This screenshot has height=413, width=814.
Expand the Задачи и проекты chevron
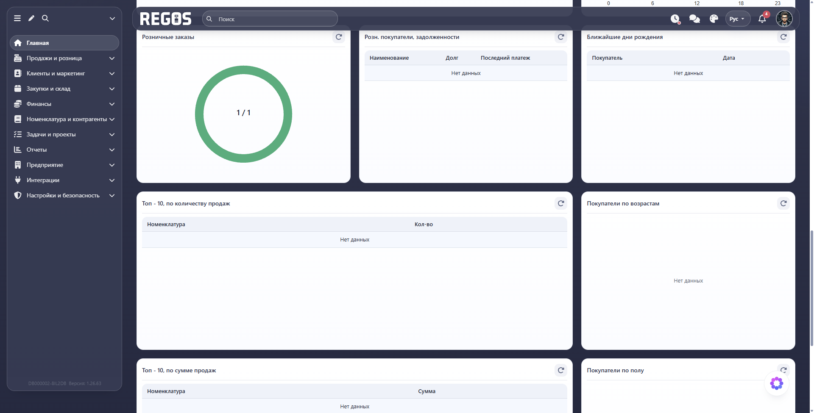click(x=112, y=134)
